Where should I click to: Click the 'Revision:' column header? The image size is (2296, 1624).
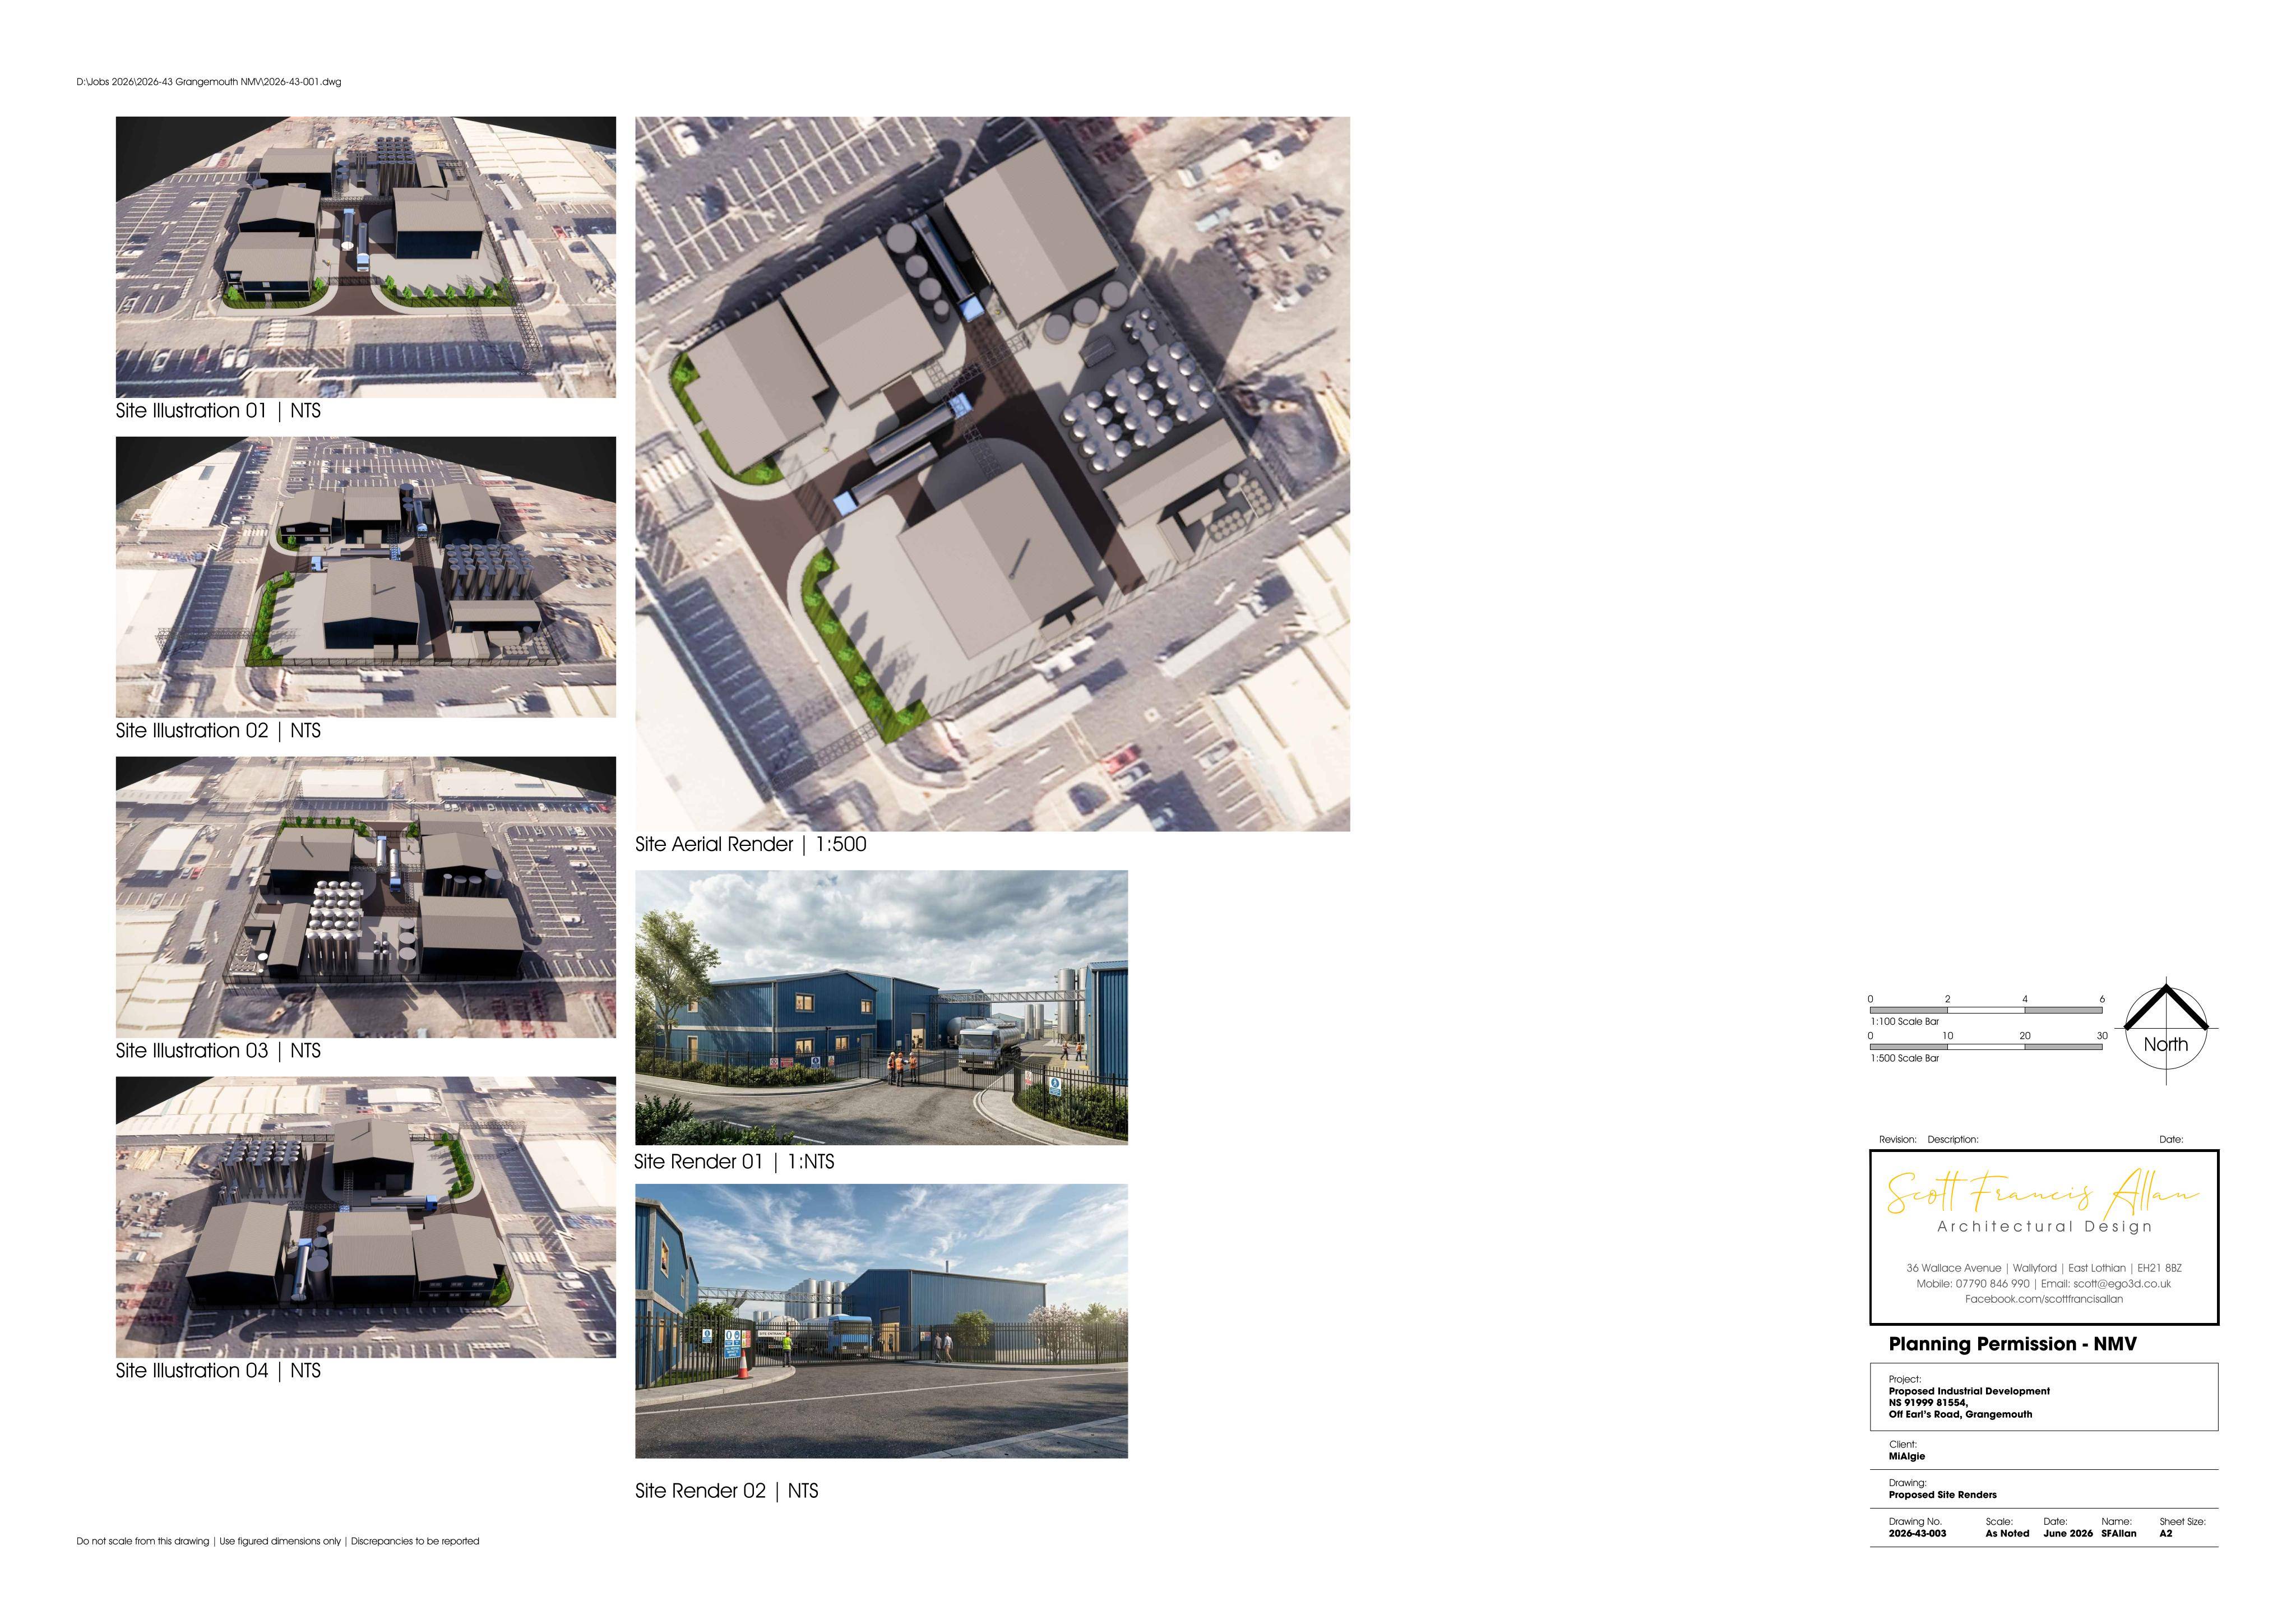point(1898,1140)
